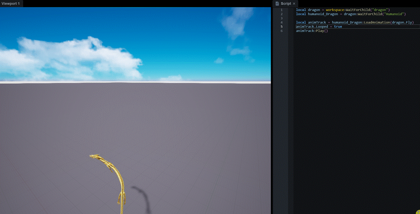Click line number 1 in the gutter
The height and width of the screenshot is (214, 420).
281,10
